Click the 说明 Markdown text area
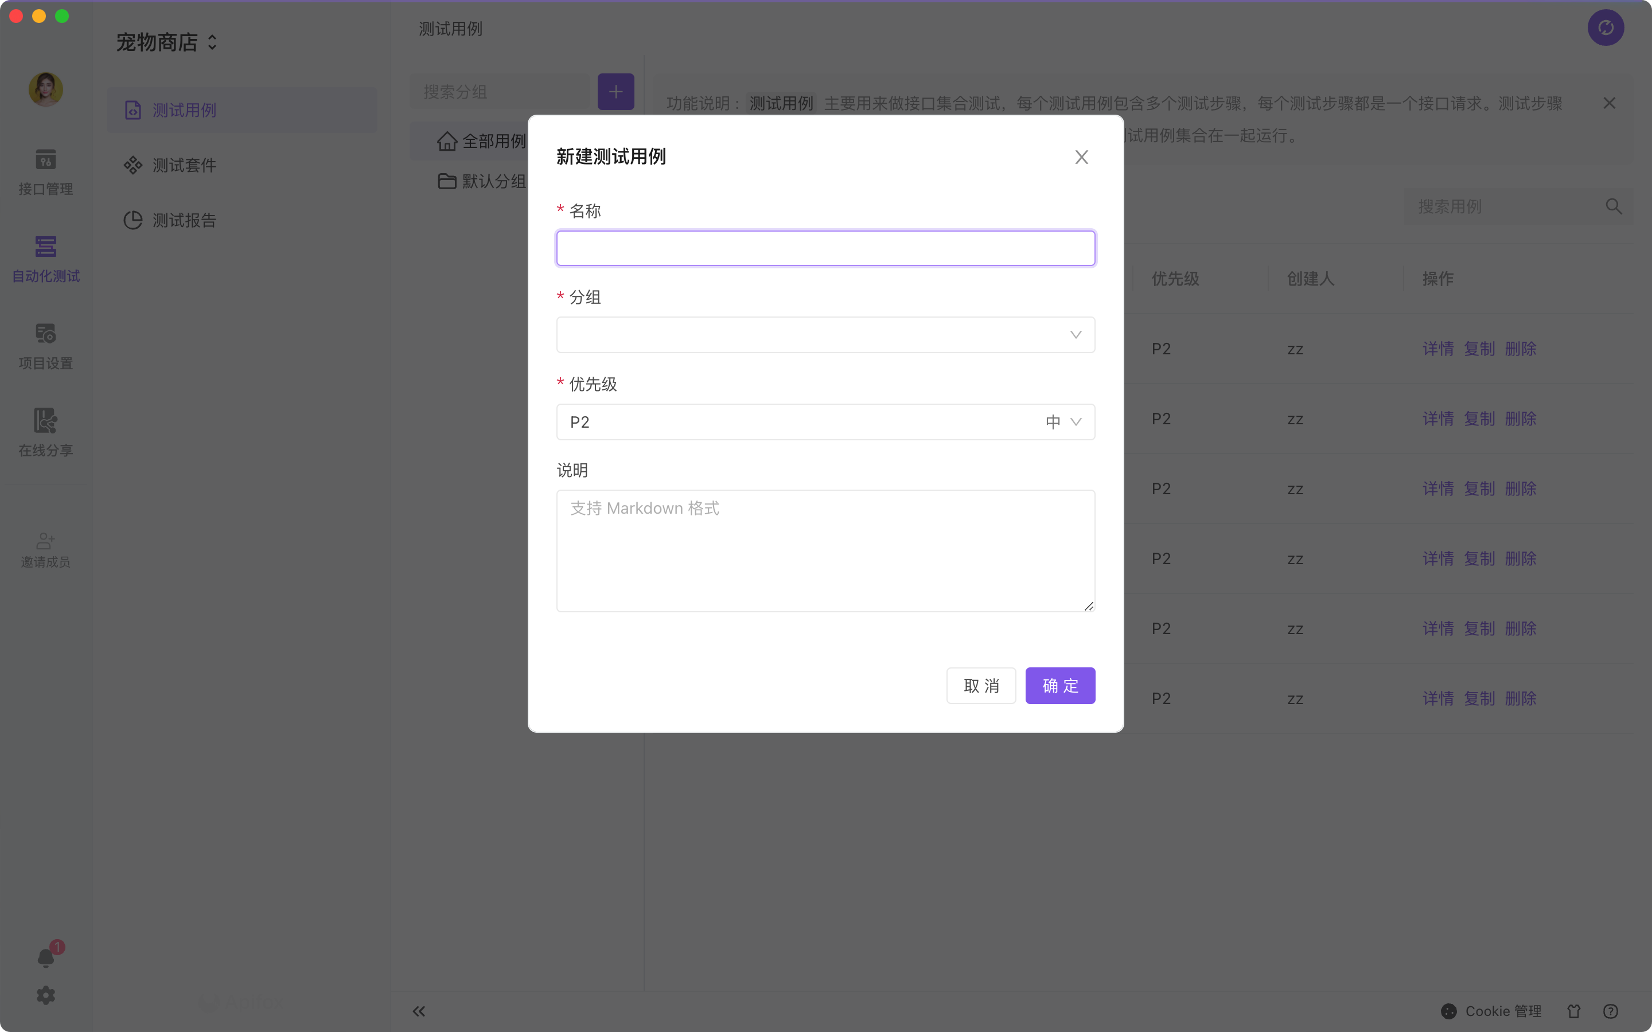The height and width of the screenshot is (1032, 1652). pos(825,550)
